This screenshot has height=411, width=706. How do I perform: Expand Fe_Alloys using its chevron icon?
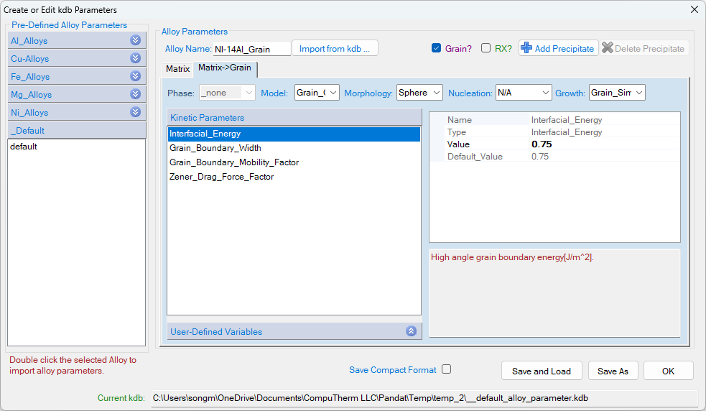(135, 76)
